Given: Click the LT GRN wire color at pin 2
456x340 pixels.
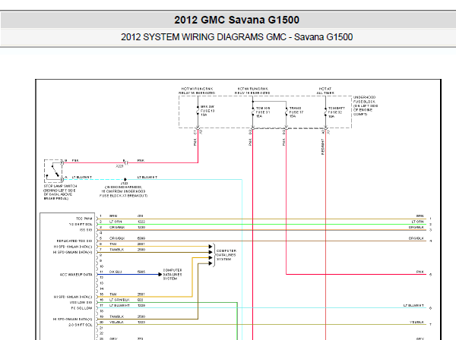Looking at the screenshot, I should tap(116, 222).
